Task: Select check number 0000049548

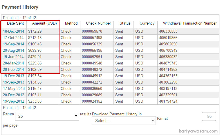Action: 92,63
